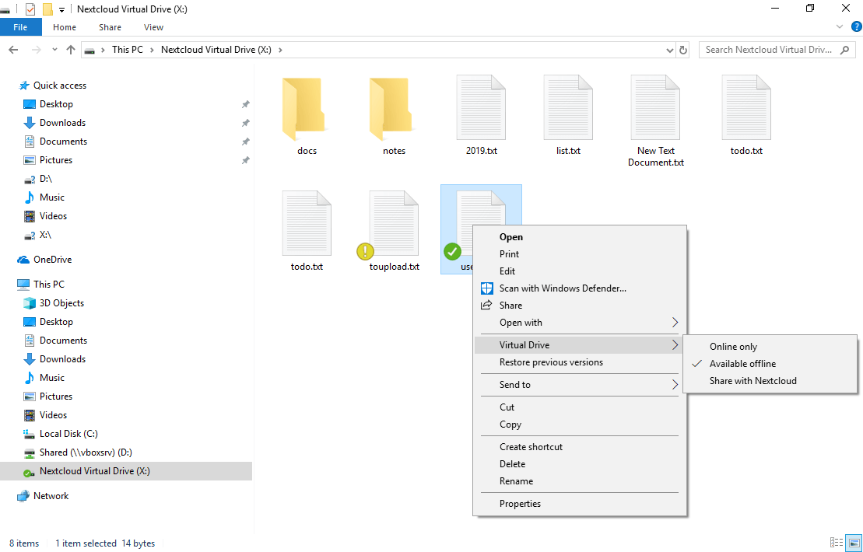Click the yellow sync pending icon on toupload.txt

365,251
